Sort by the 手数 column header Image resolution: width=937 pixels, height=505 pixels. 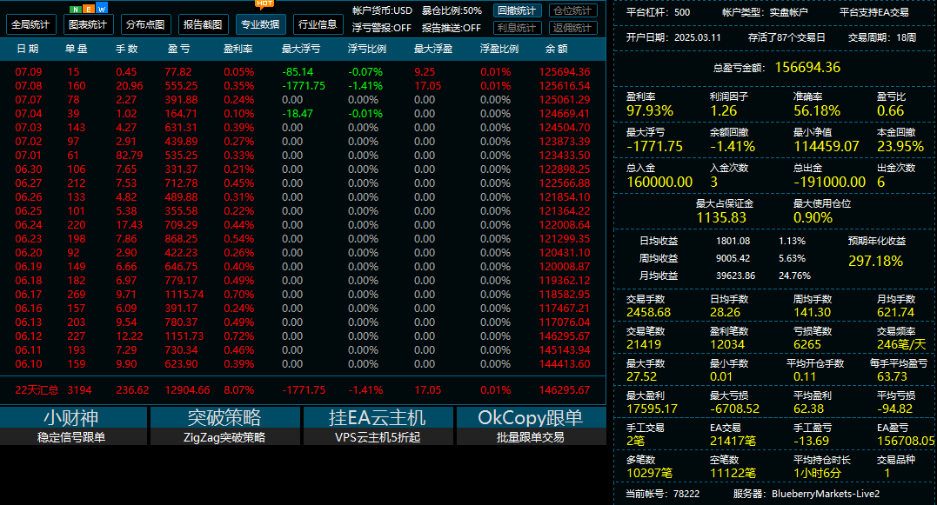coord(127,49)
